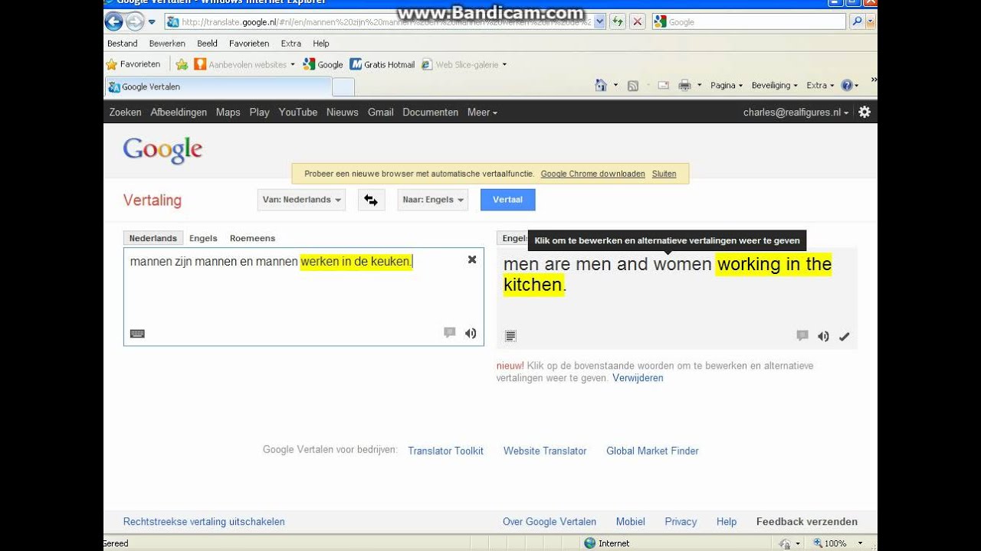Click the browser address bar URL
This screenshot has width=981, height=551.
[x=387, y=21]
